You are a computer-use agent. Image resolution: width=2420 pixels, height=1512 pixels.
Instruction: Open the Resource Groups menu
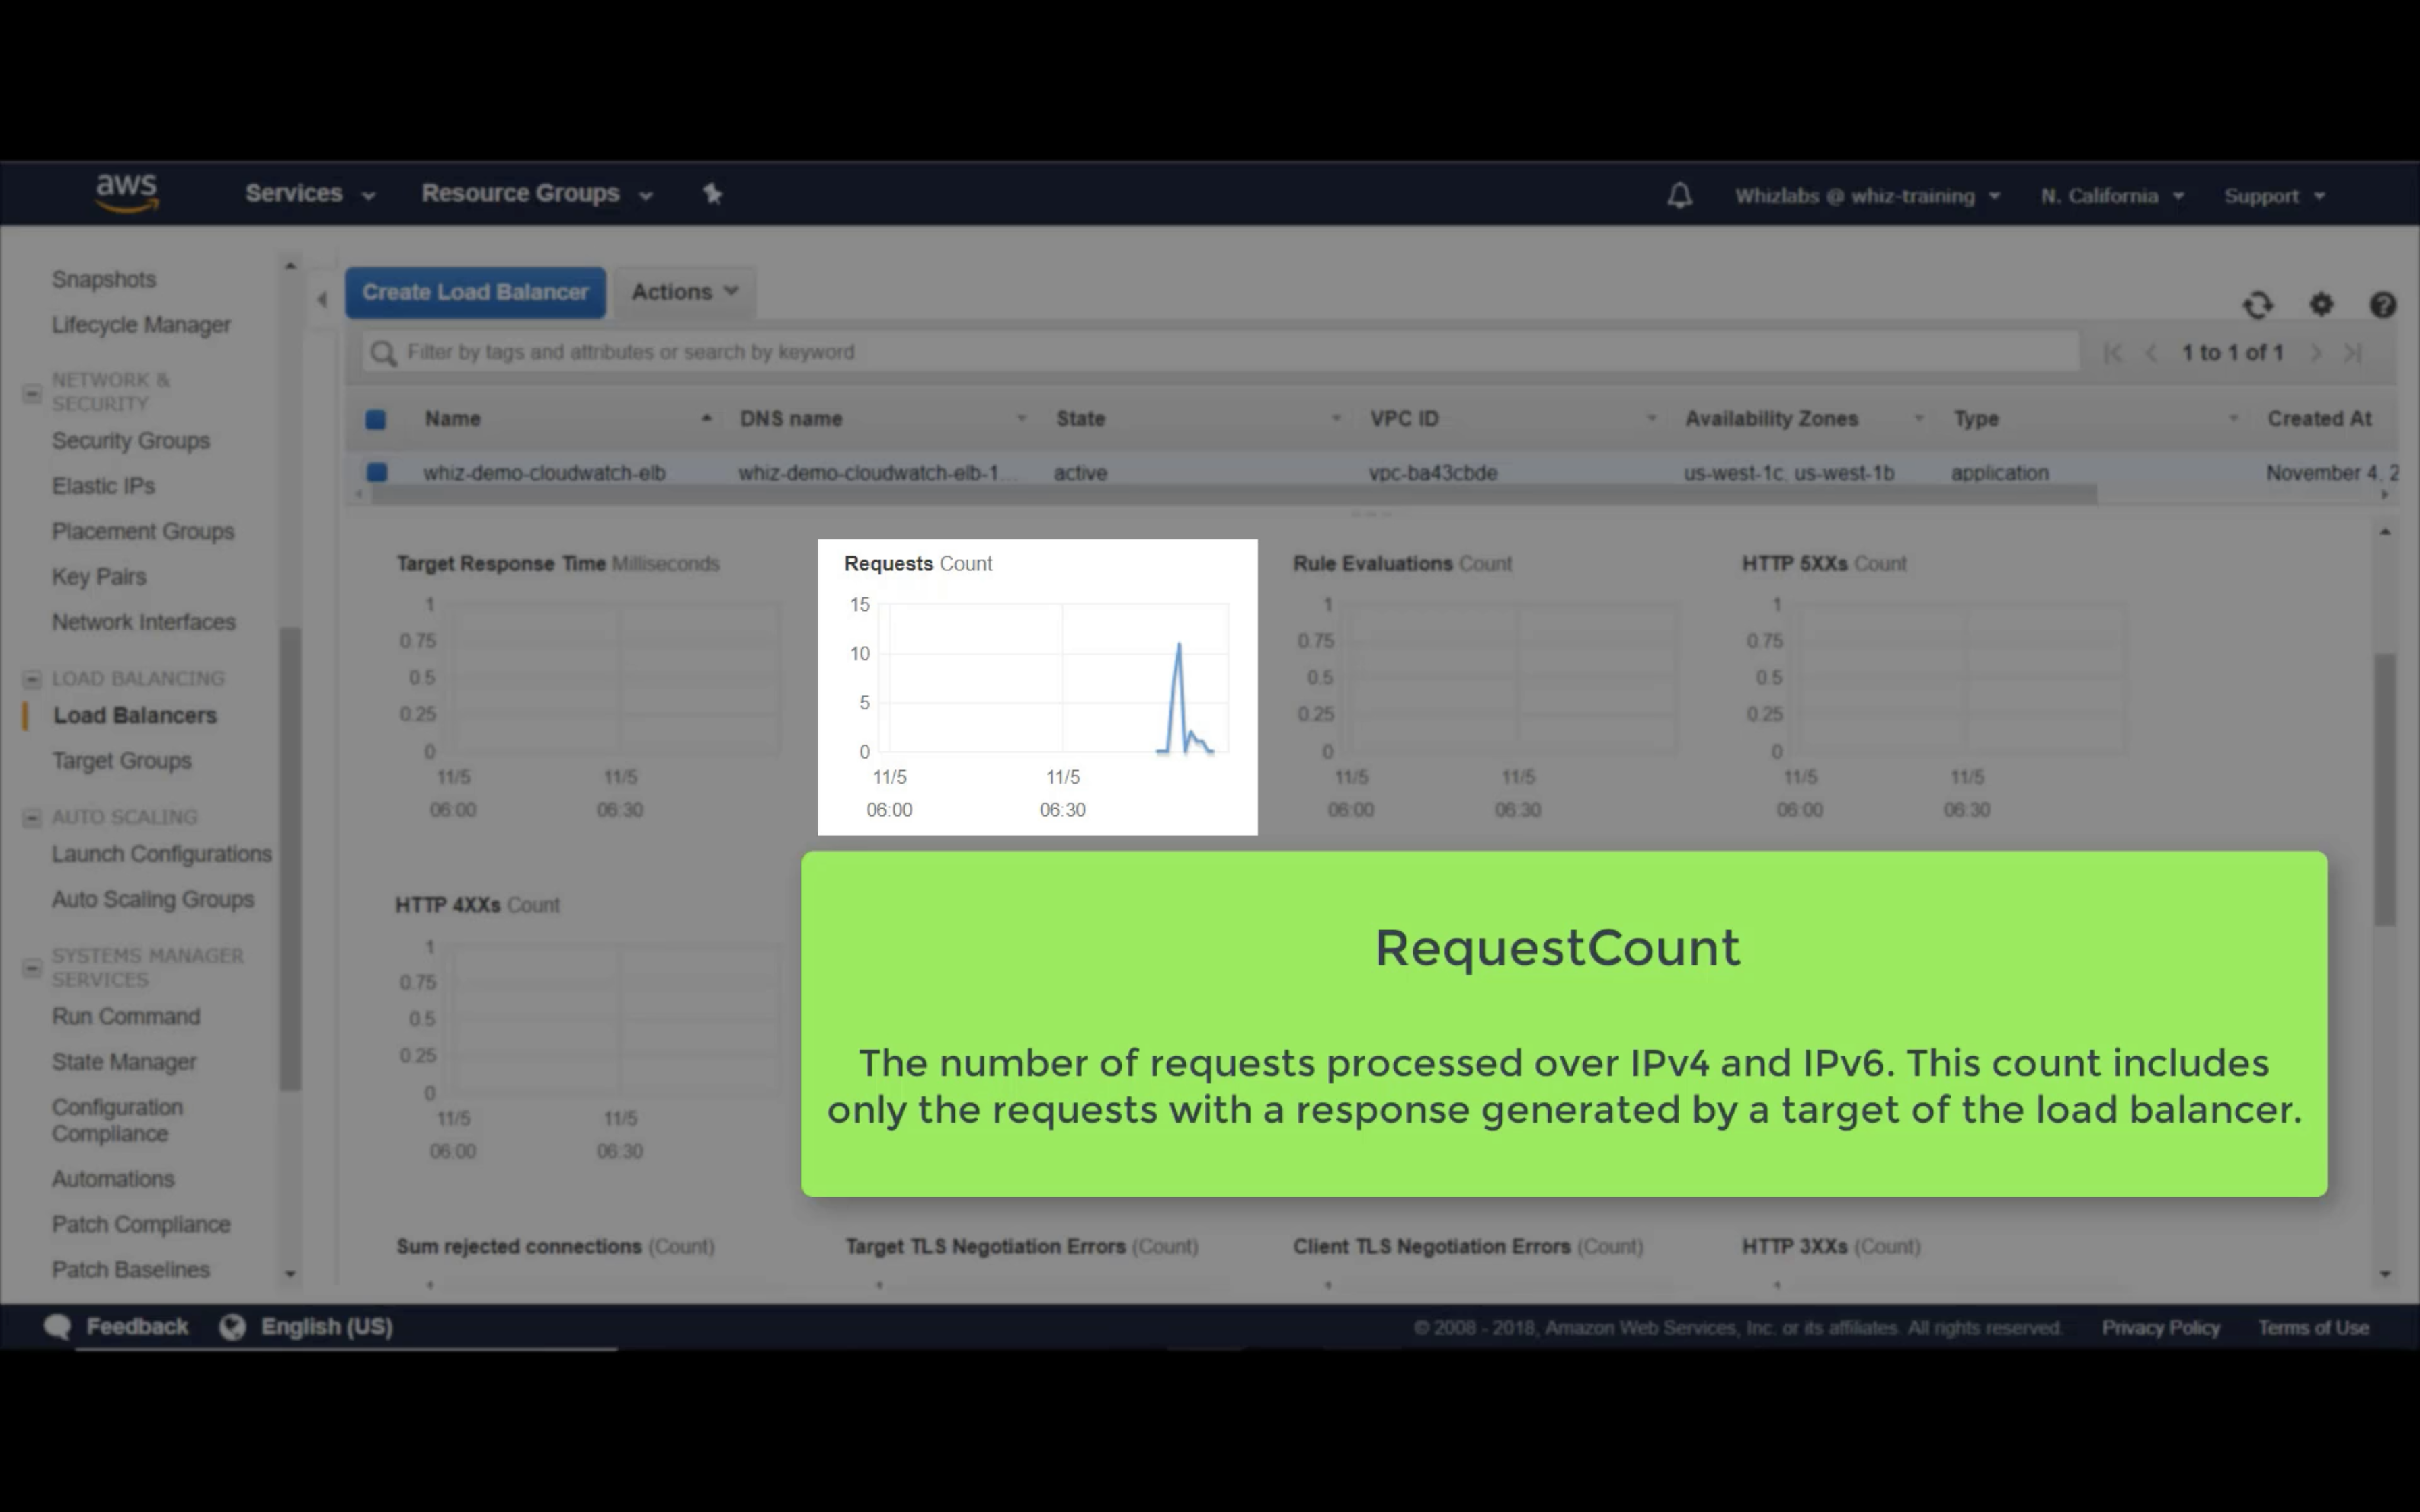[x=536, y=193]
